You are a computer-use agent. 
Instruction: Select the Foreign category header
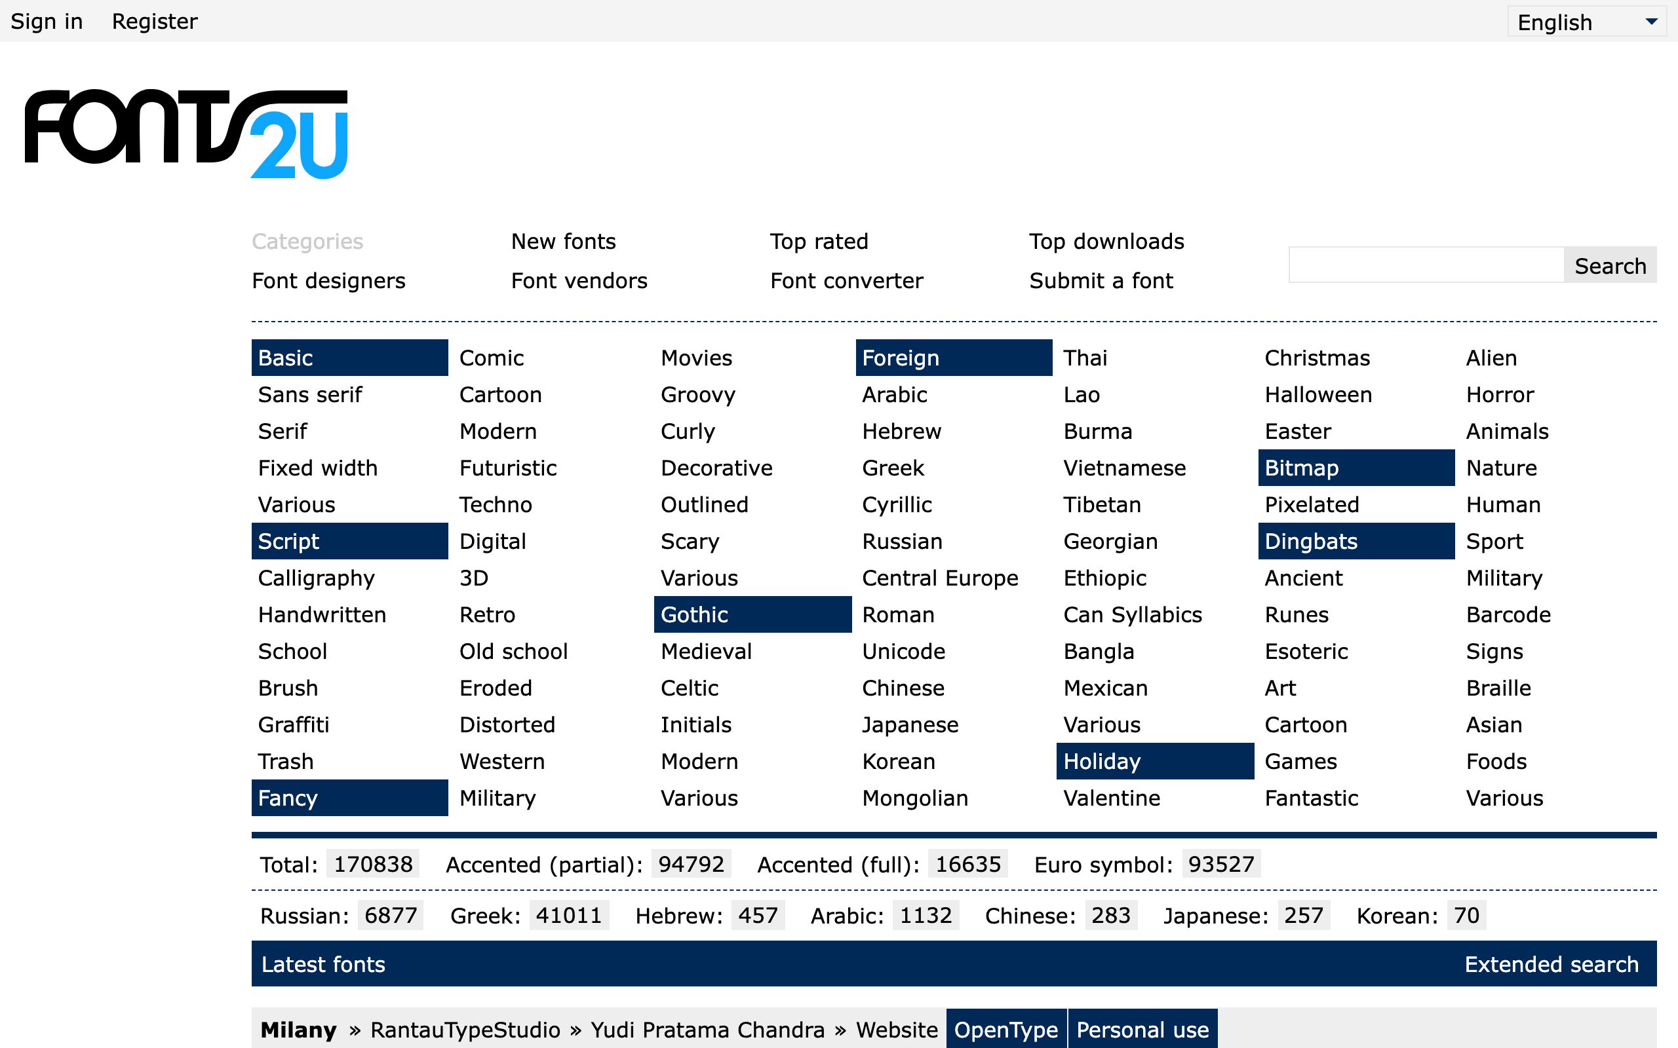click(954, 358)
